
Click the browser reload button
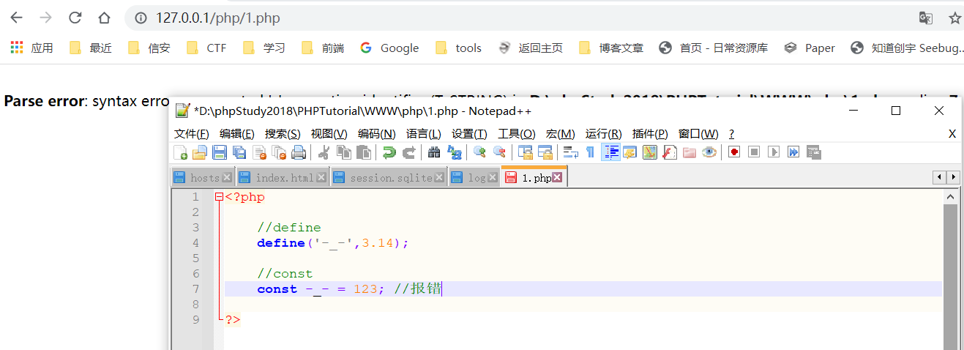click(75, 18)
